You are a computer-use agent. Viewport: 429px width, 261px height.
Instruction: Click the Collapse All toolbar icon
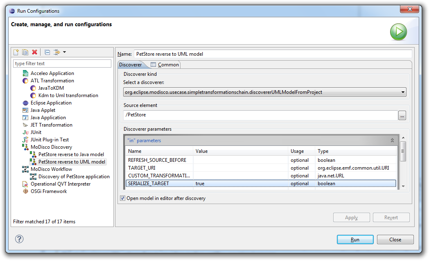coord(47,52)
